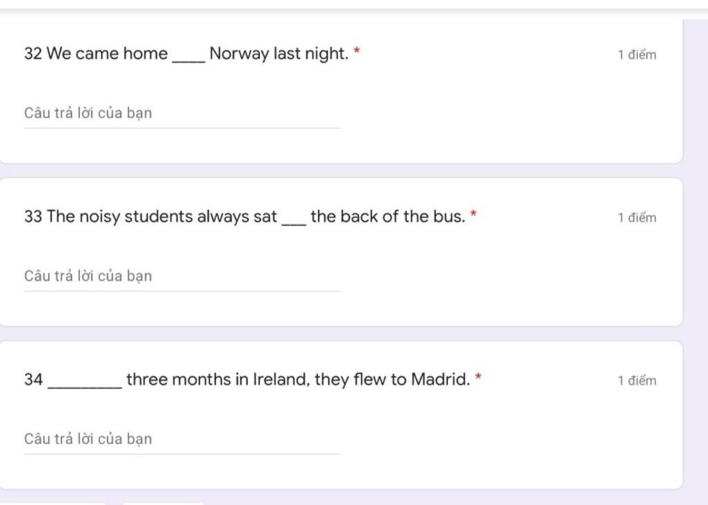708x505 pixels.
Task: Click the first partially visible bottom button
Action: pyautogui.click(x=53, y=503)
